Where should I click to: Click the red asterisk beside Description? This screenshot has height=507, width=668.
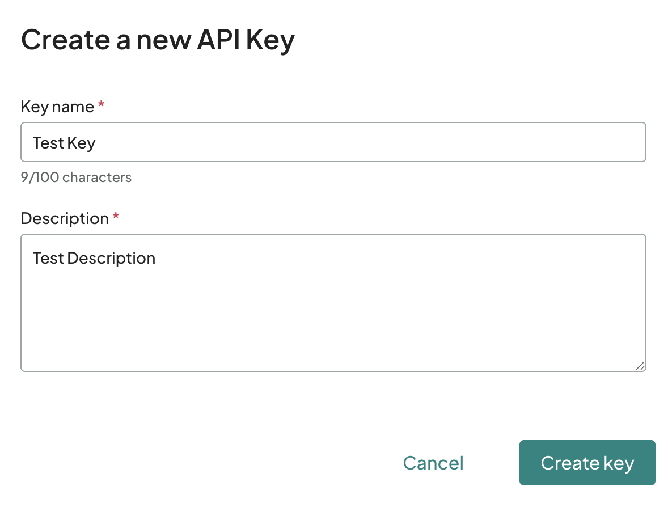[x=116, y=218]
